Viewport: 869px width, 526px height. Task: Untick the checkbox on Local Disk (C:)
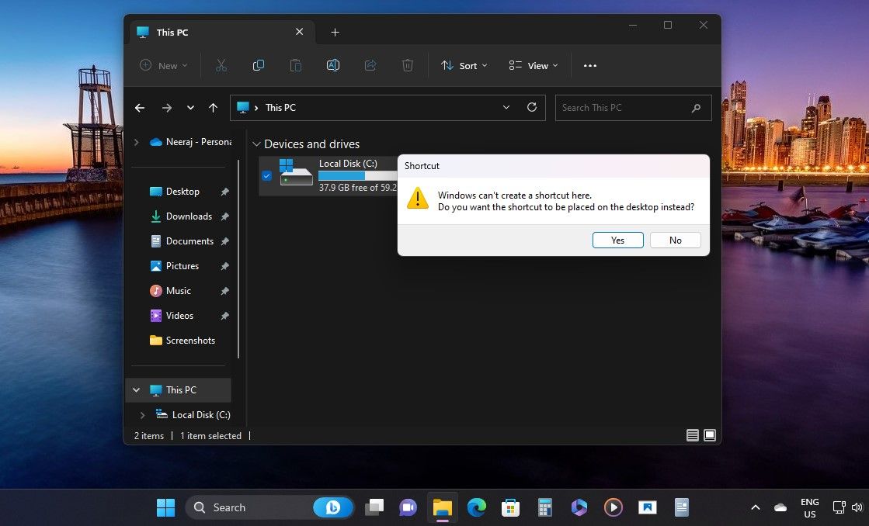[x=266, y=175]
